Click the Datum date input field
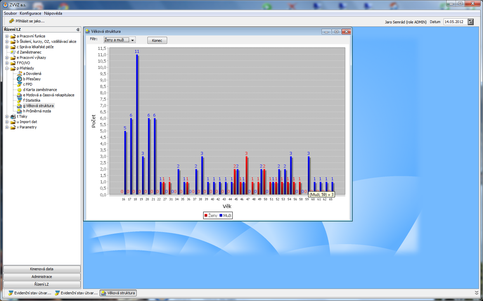 click(455, 22)
